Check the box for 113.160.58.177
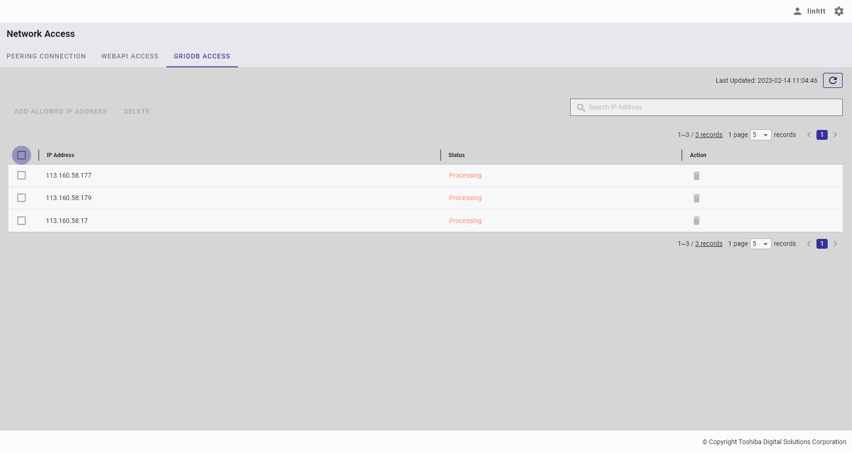Screen dimensions: 852x453 (21, 175)
